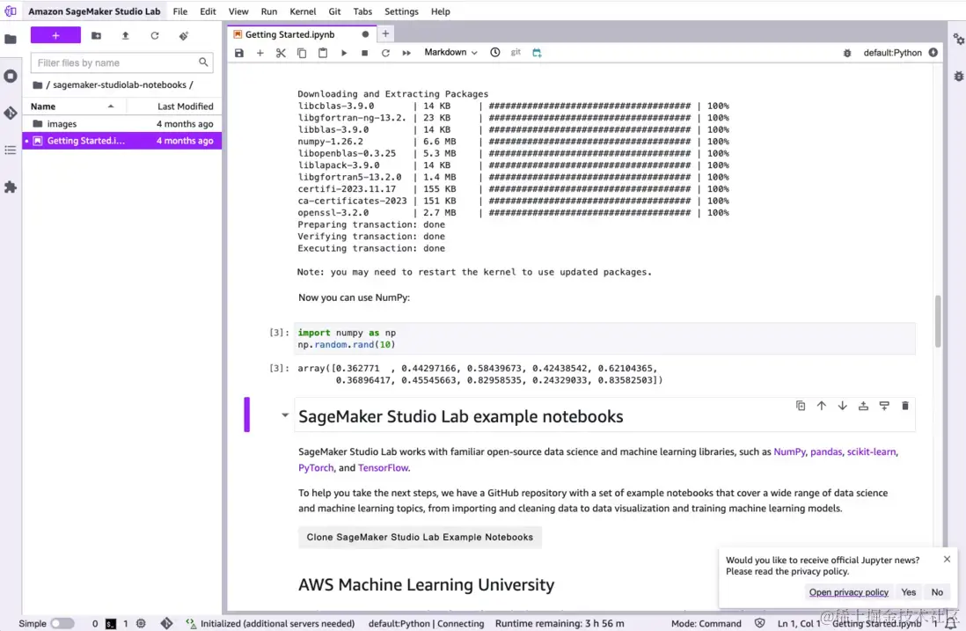Upload files with the upload icon

(125, 36)
